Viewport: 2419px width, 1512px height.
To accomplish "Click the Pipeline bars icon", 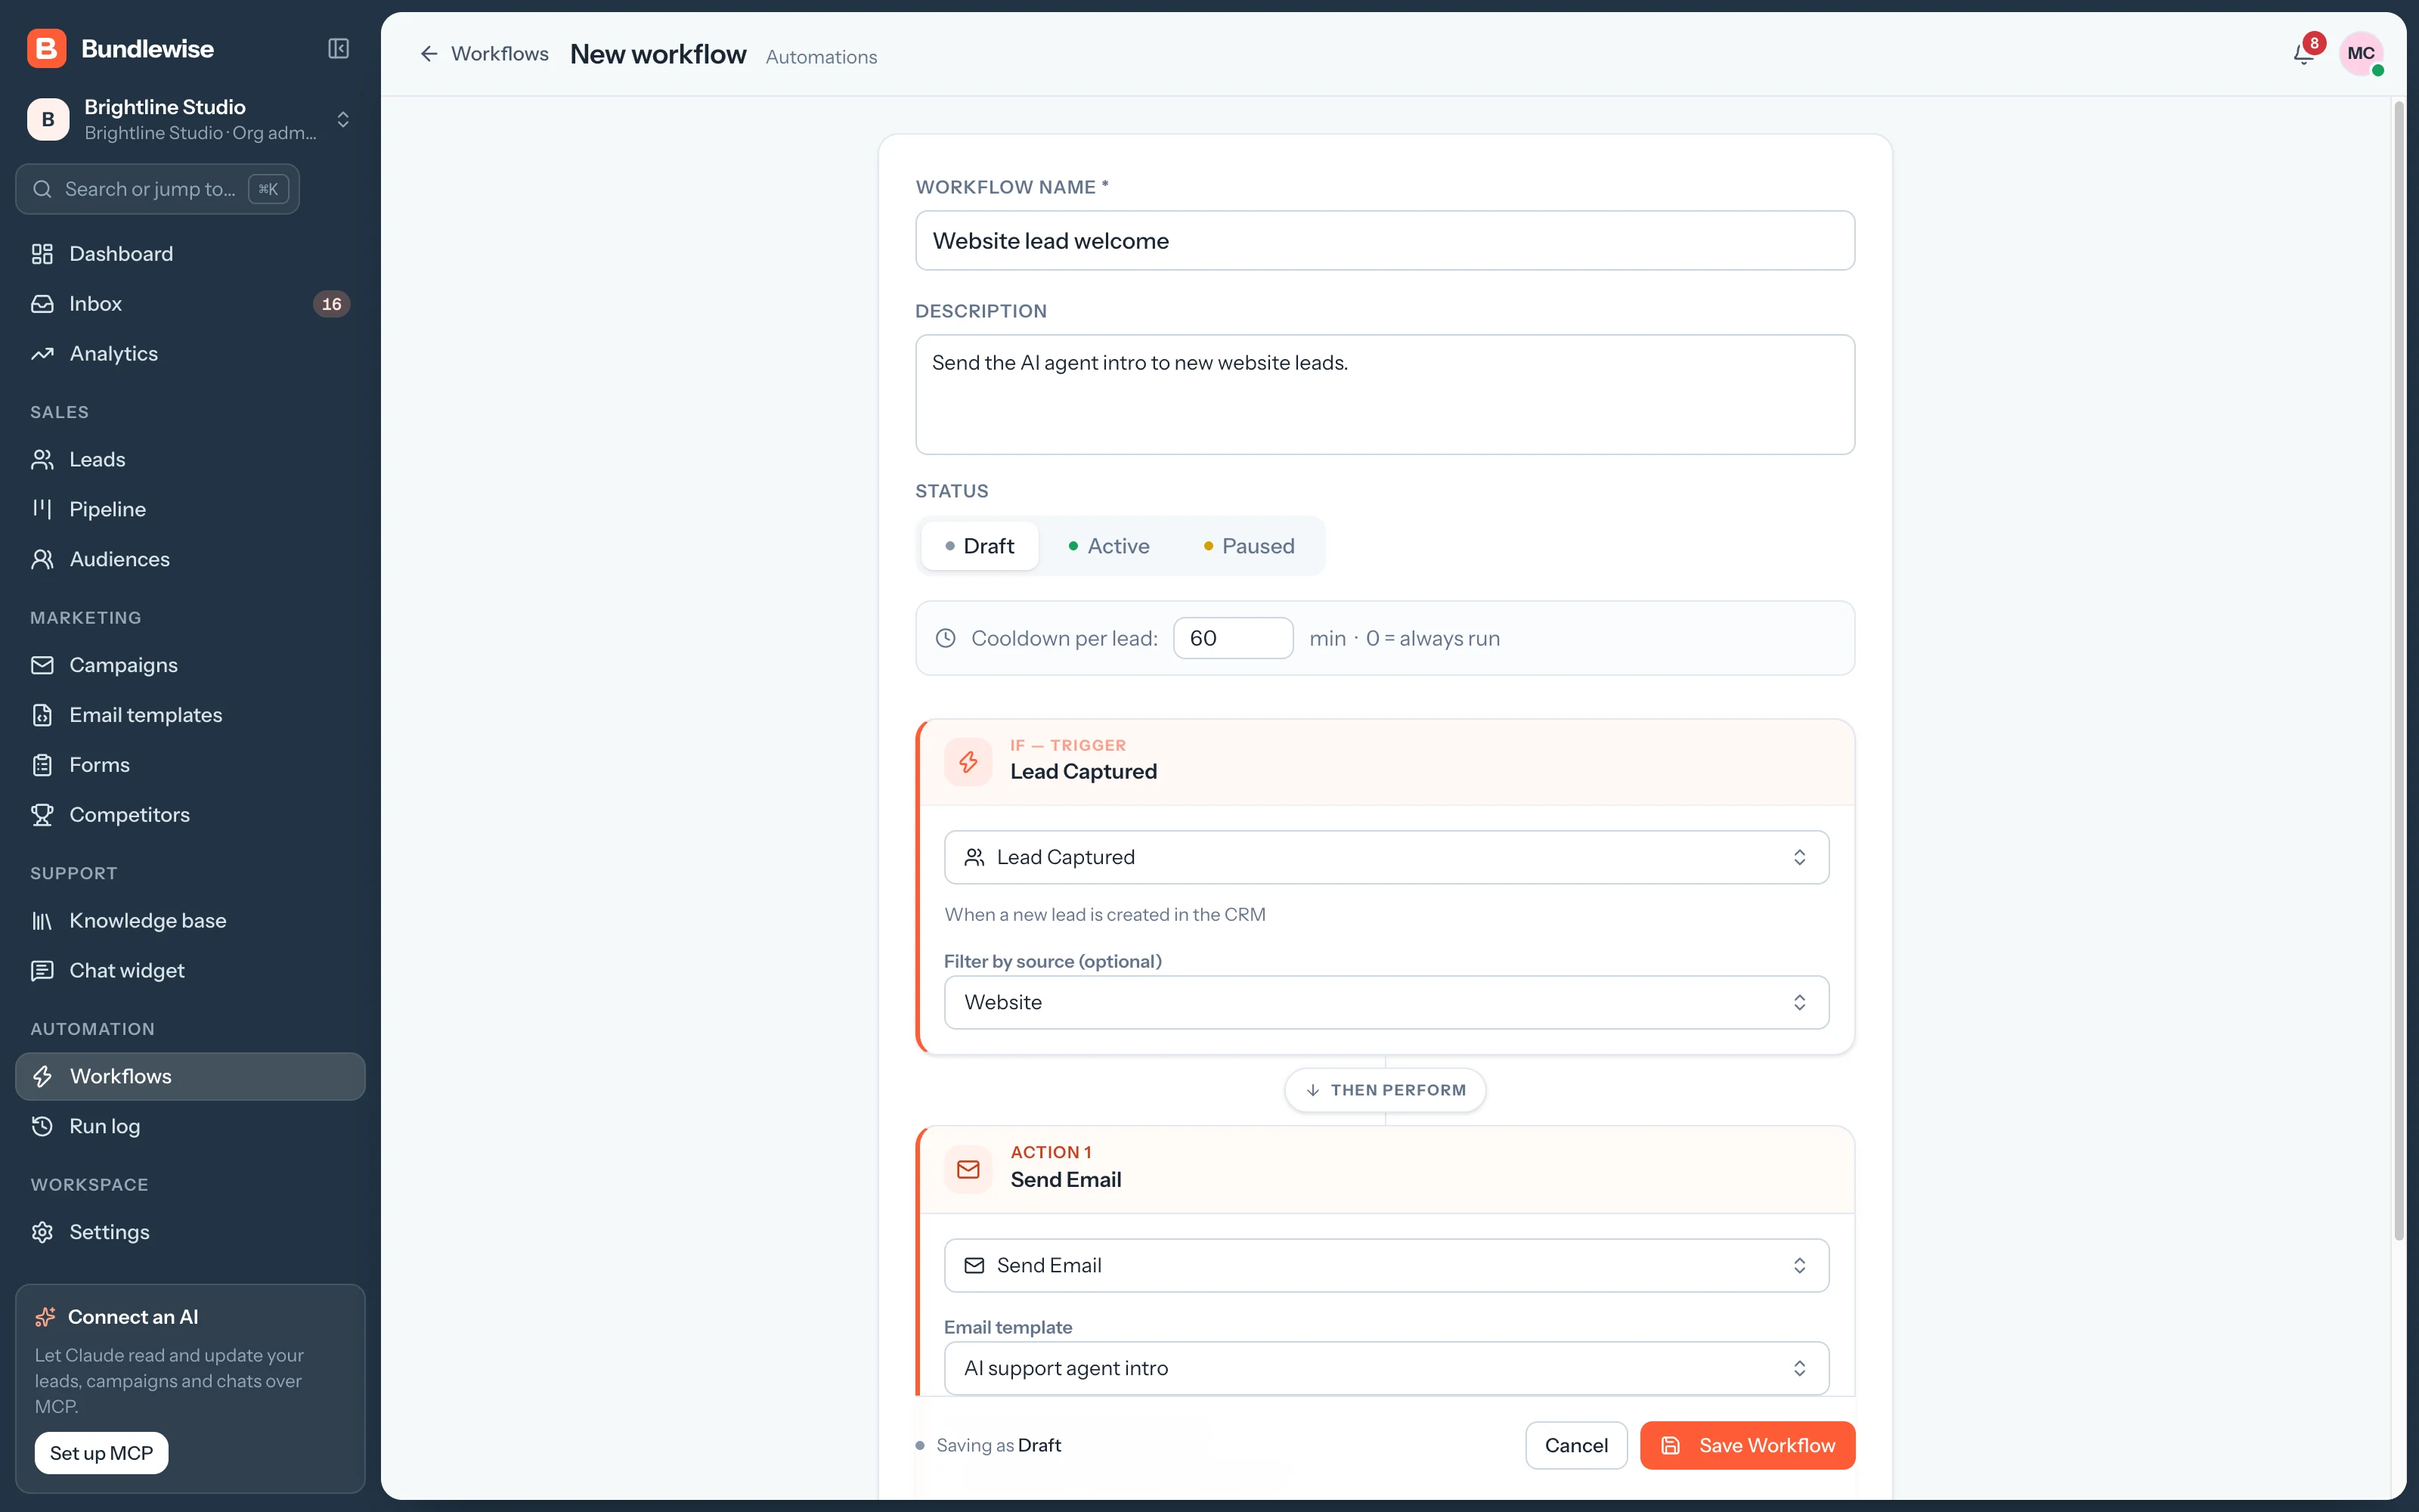I will (x=42, y=509).
